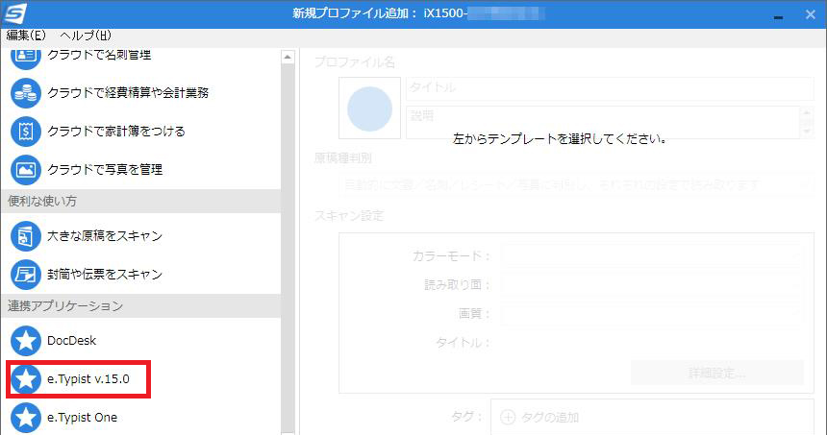Close the new profile window
The width and height of the screenshot is (827, 435).
pos(811,14)
